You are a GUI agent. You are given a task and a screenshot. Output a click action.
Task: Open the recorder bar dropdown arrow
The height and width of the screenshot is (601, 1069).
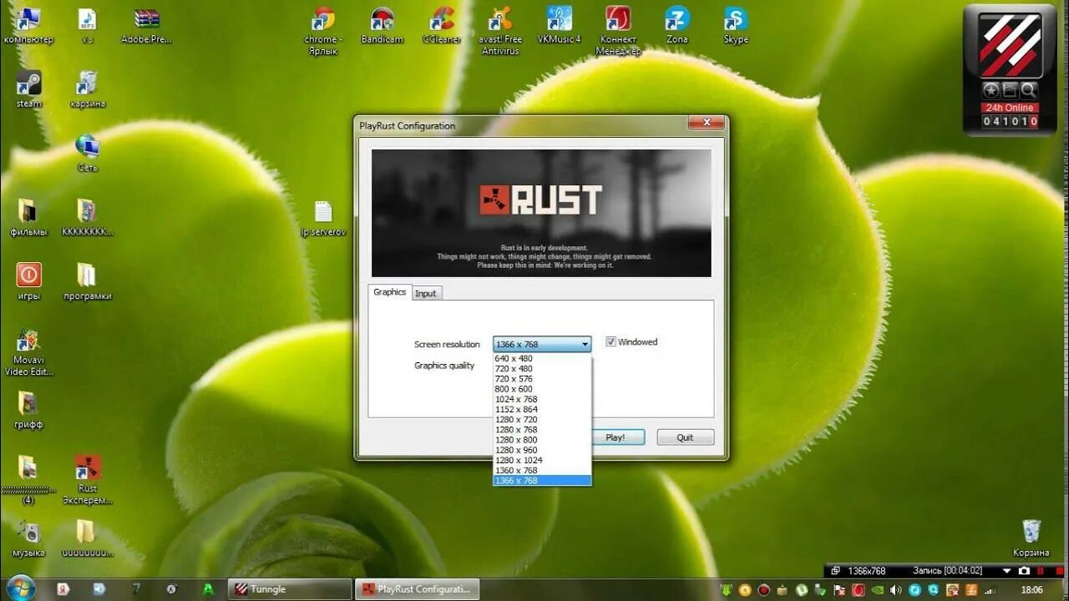(x=1007, y=571)
